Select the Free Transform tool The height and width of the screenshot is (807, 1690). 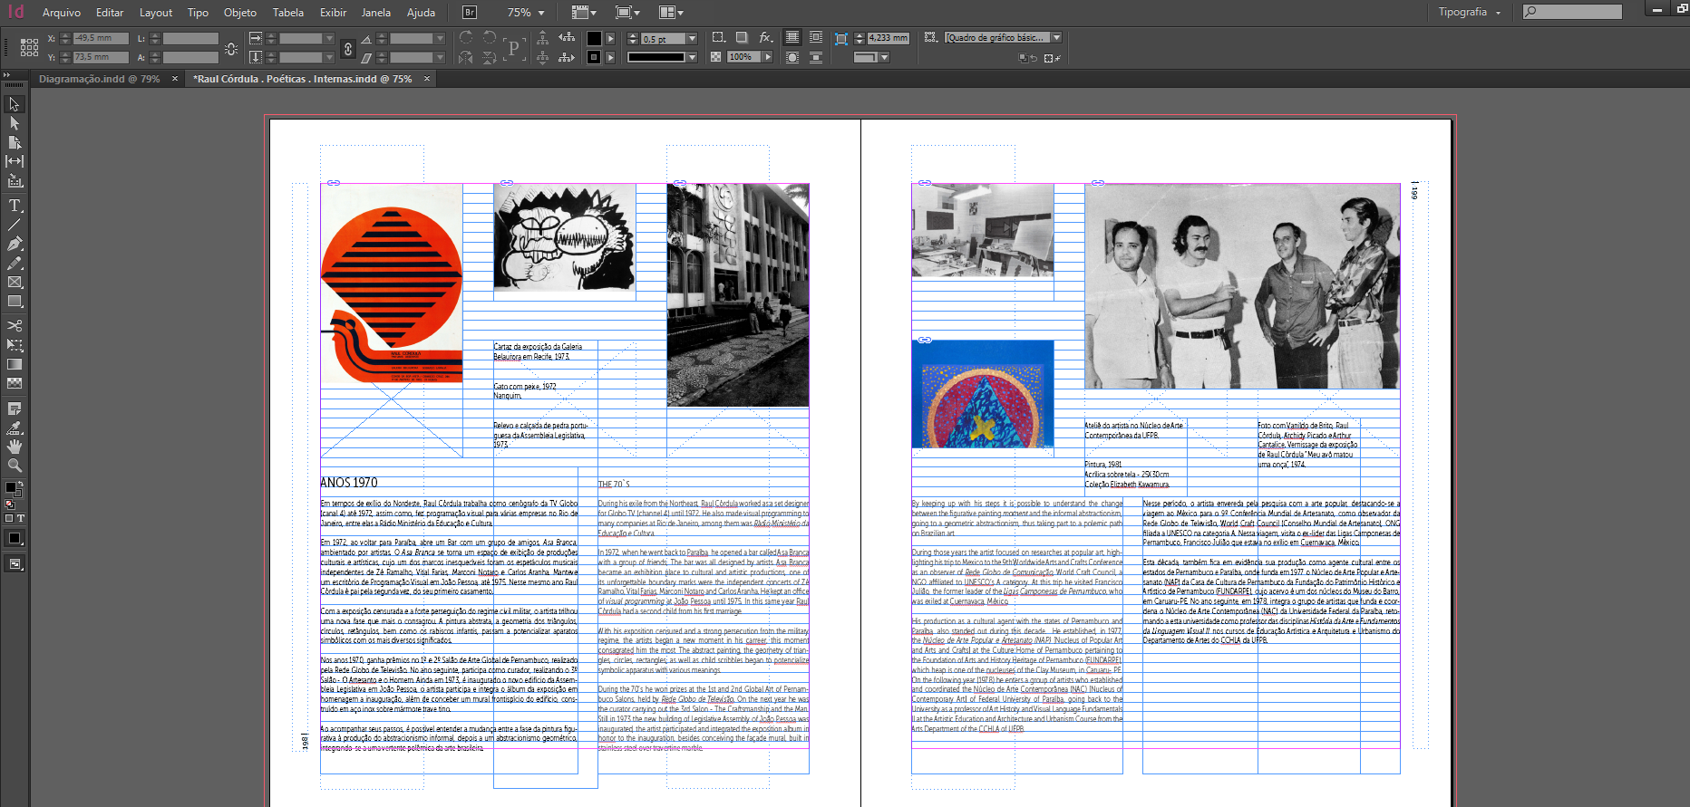(15, 345)
